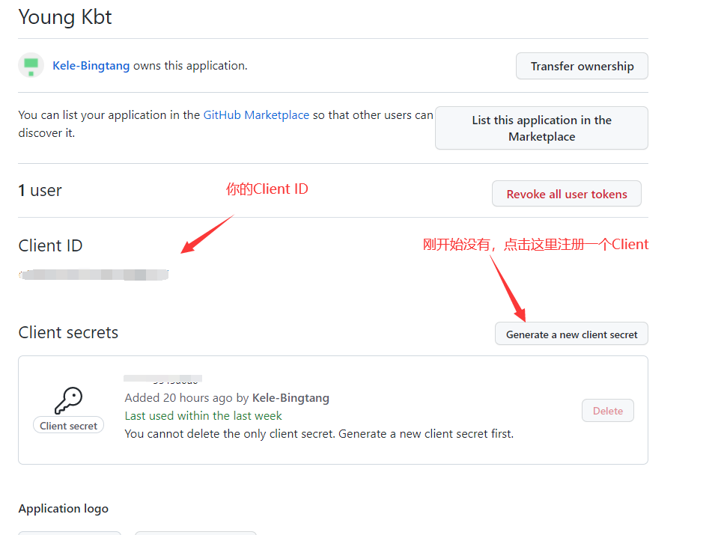The height and width of the screenshot is (535, 727).
Task: Click the key icon in client secrets
Action: tap(68, 401)
